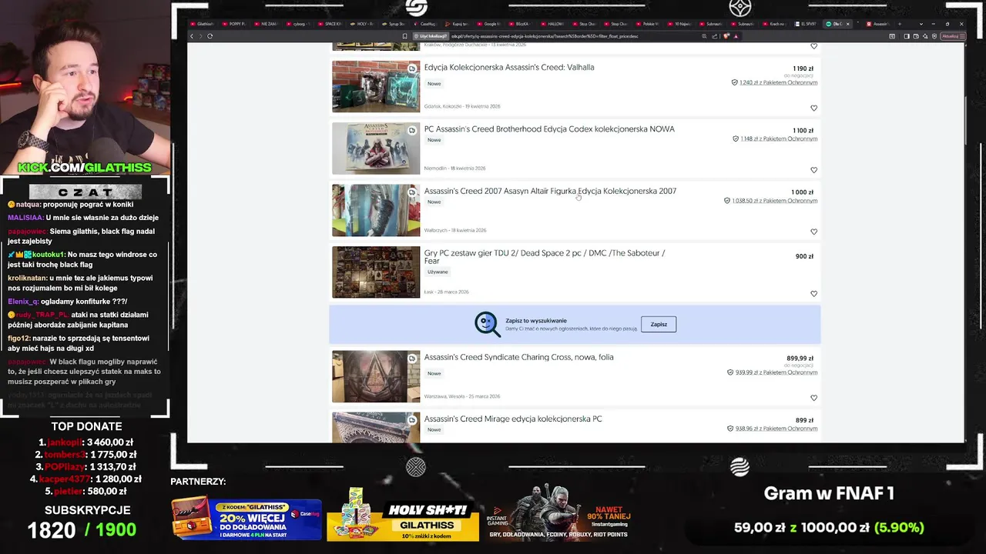Open 'Gry PC zestaw gier TDU 2' listing
The width and height of the screenshot is (986, 554).
tap(545, 257)
